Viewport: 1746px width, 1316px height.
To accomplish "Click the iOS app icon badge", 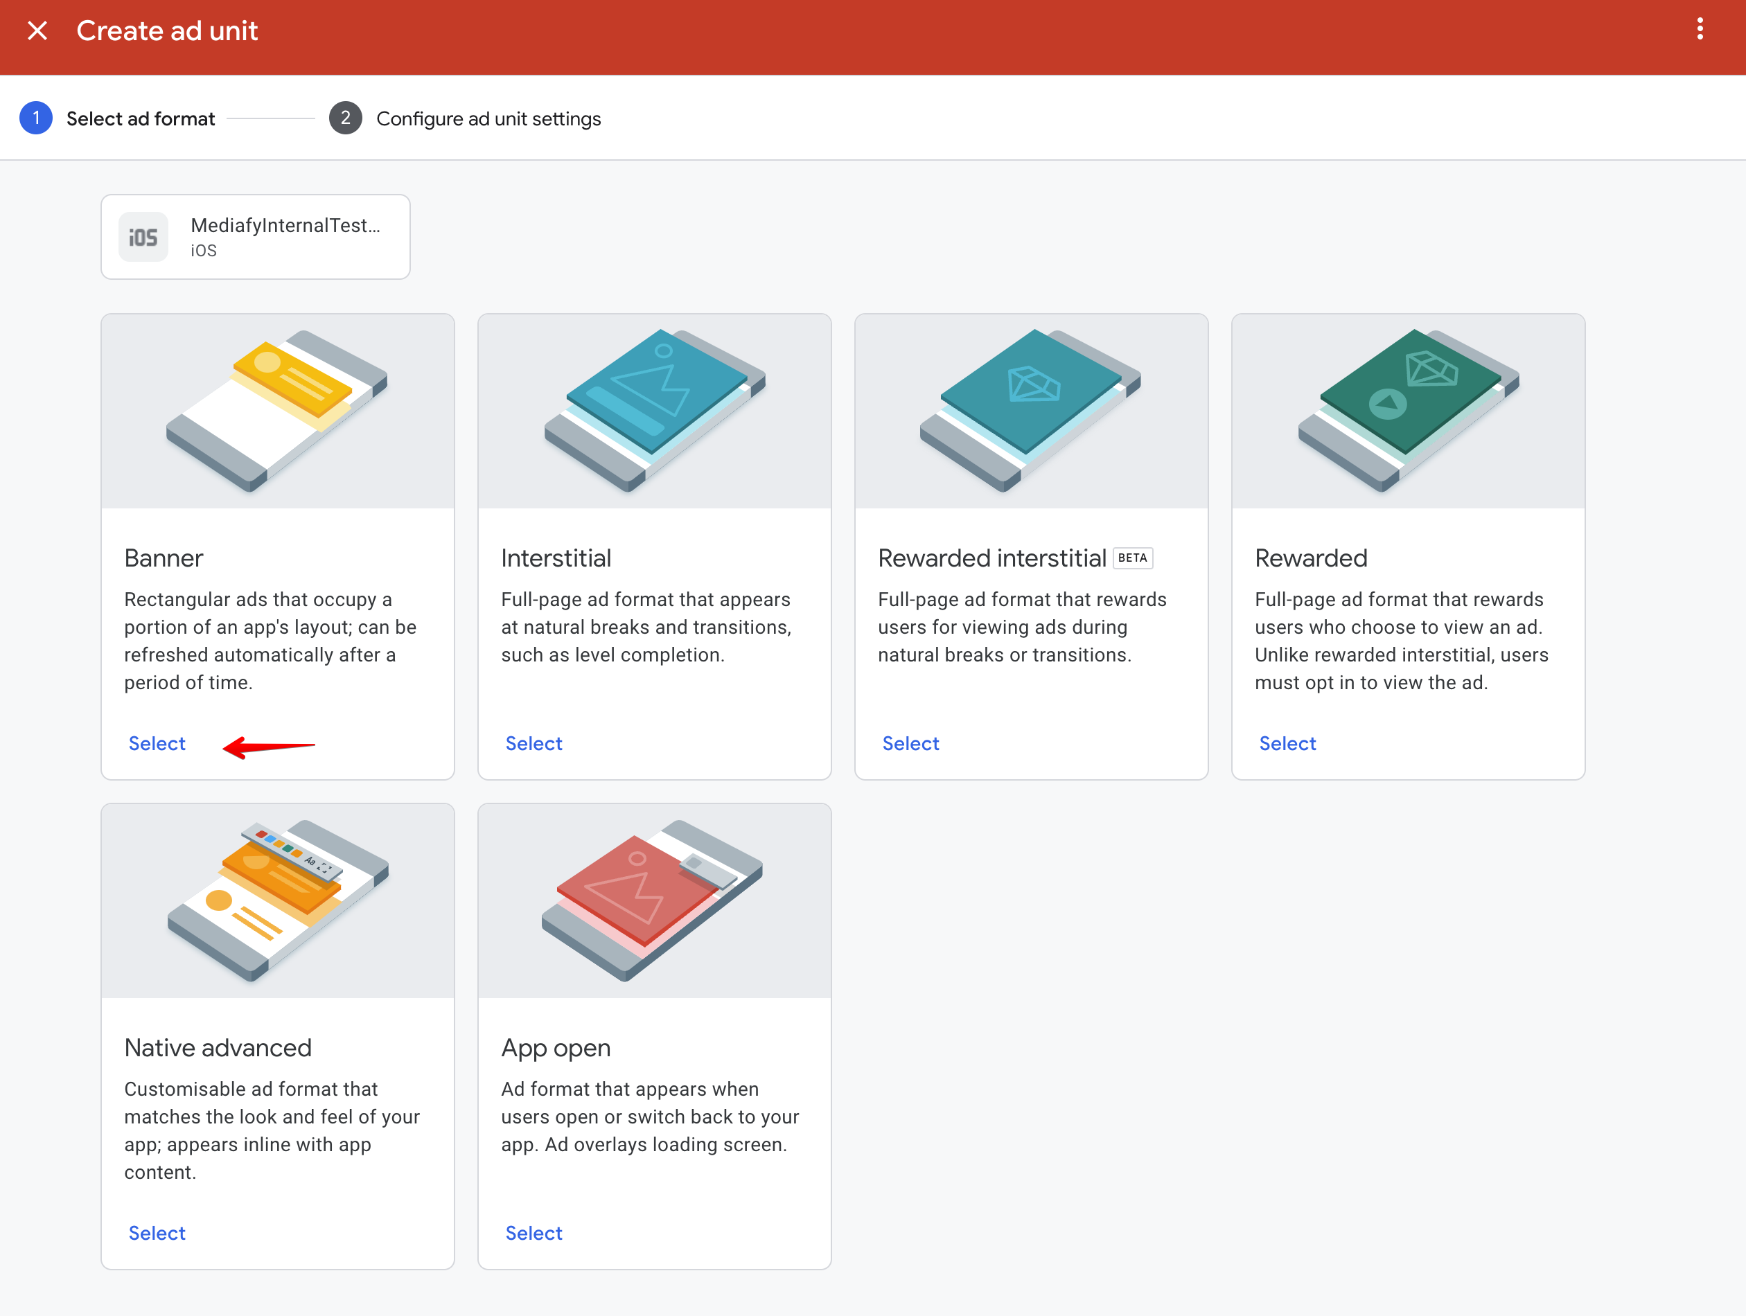I will (x=143, y=237).
